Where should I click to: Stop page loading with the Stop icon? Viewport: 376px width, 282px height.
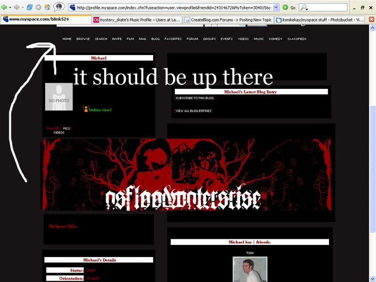tap(39, 8)
